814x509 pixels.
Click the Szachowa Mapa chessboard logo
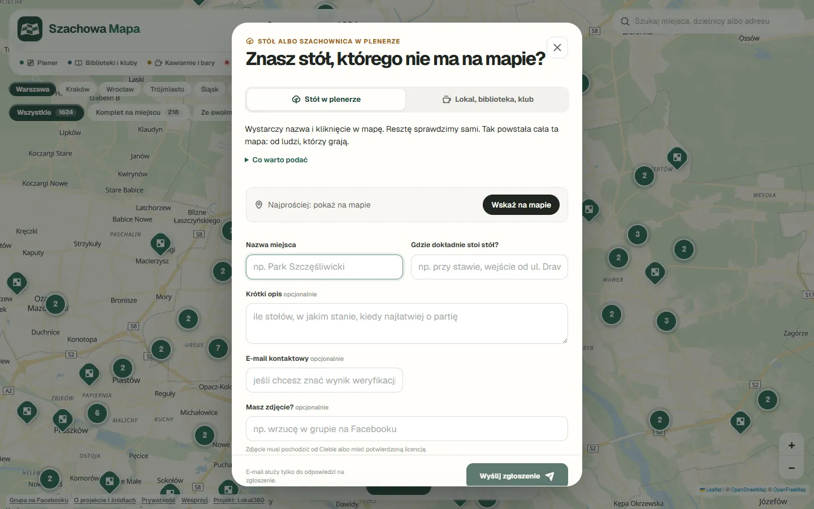pyautogui.click(x=30, y=29)
